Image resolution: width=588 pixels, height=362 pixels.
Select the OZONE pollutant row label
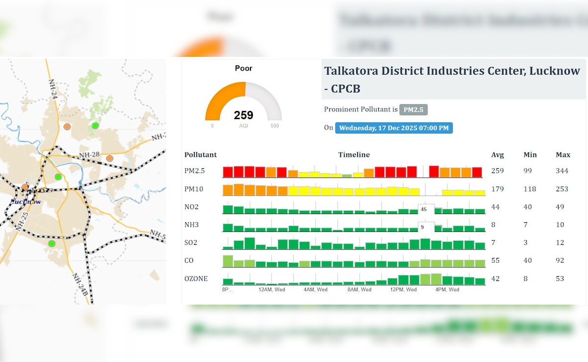pos(196,279)
